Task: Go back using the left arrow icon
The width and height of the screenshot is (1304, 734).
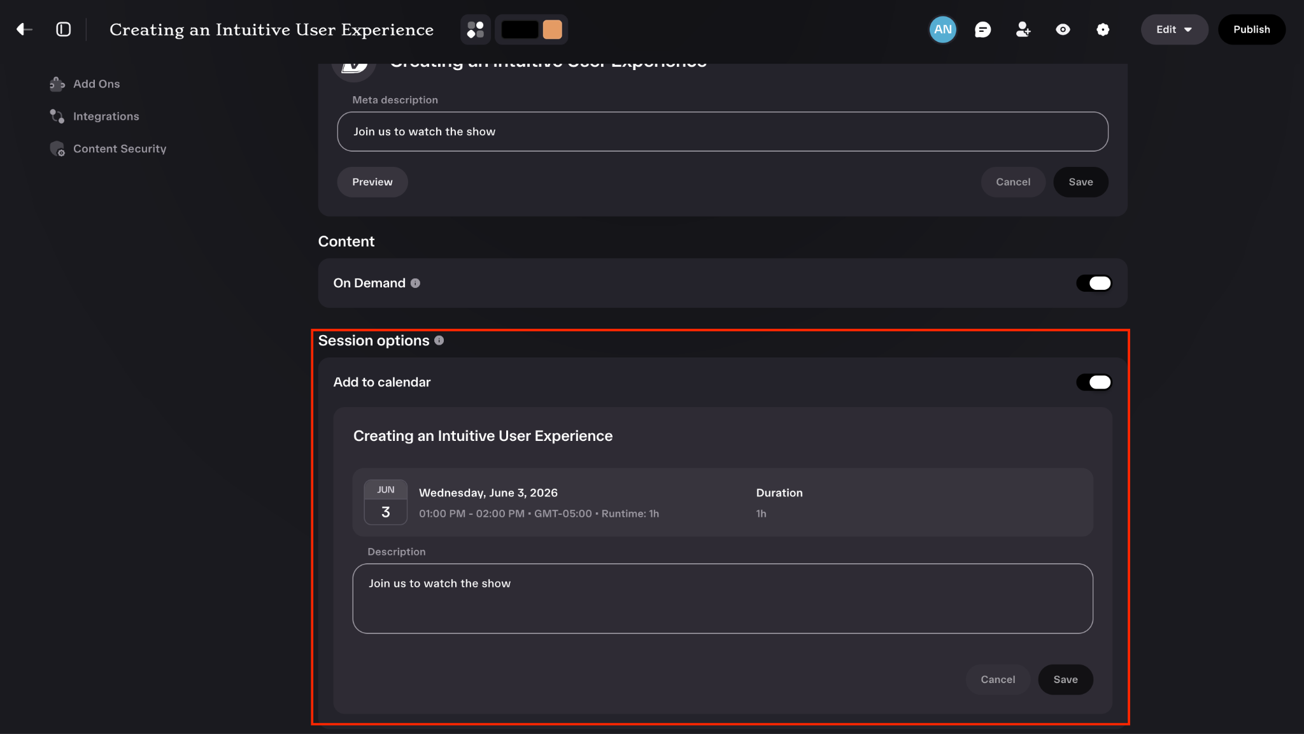Action: [24, 29]
